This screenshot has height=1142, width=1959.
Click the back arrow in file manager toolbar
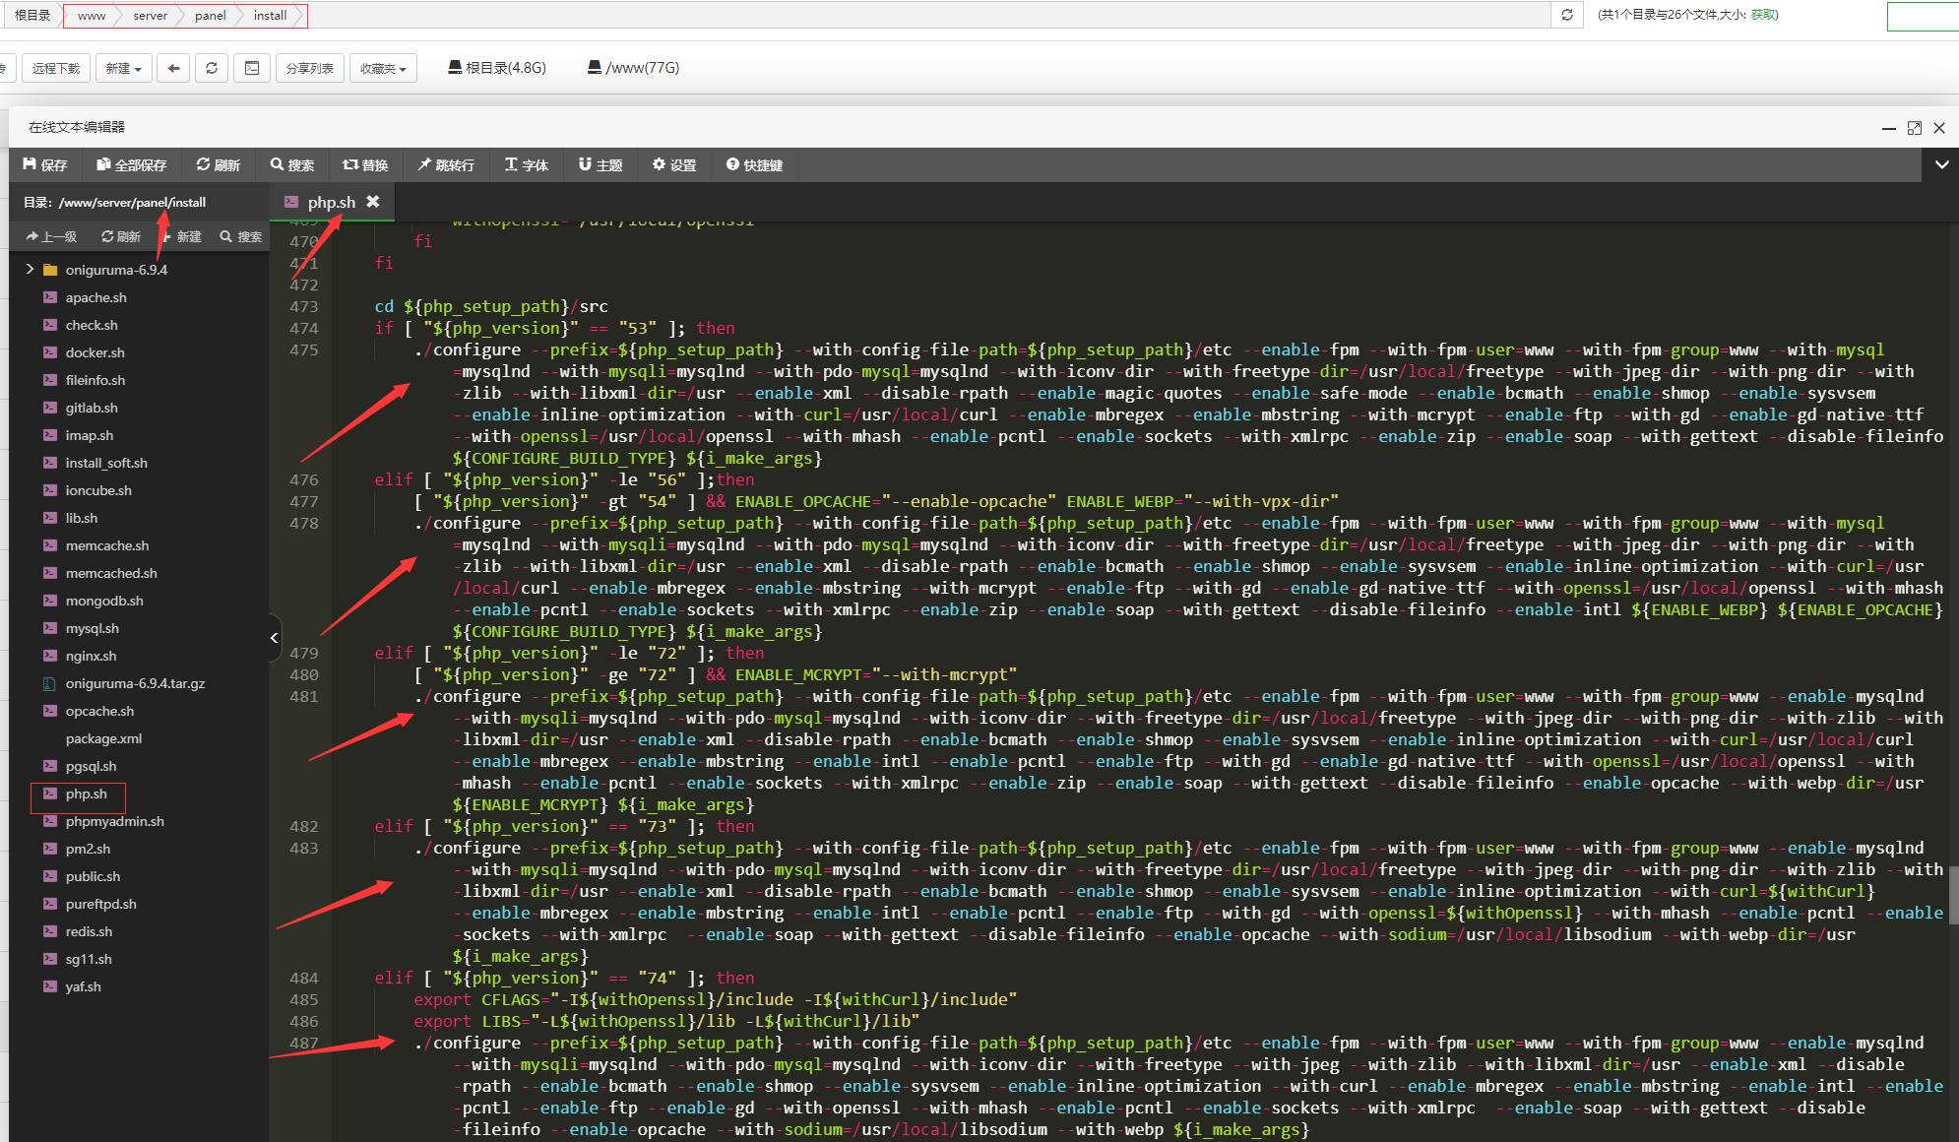[174, 68]
